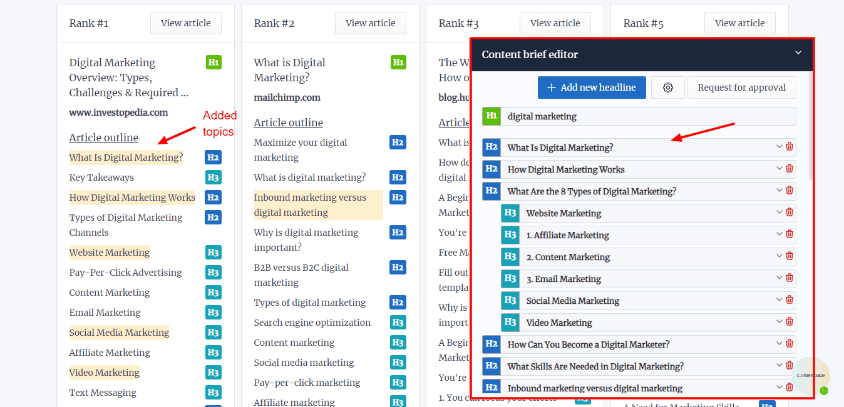This screenshot has height=407, width=844.
Task: Collapse the Content brief editor panel
Action: tap(798, 53)
